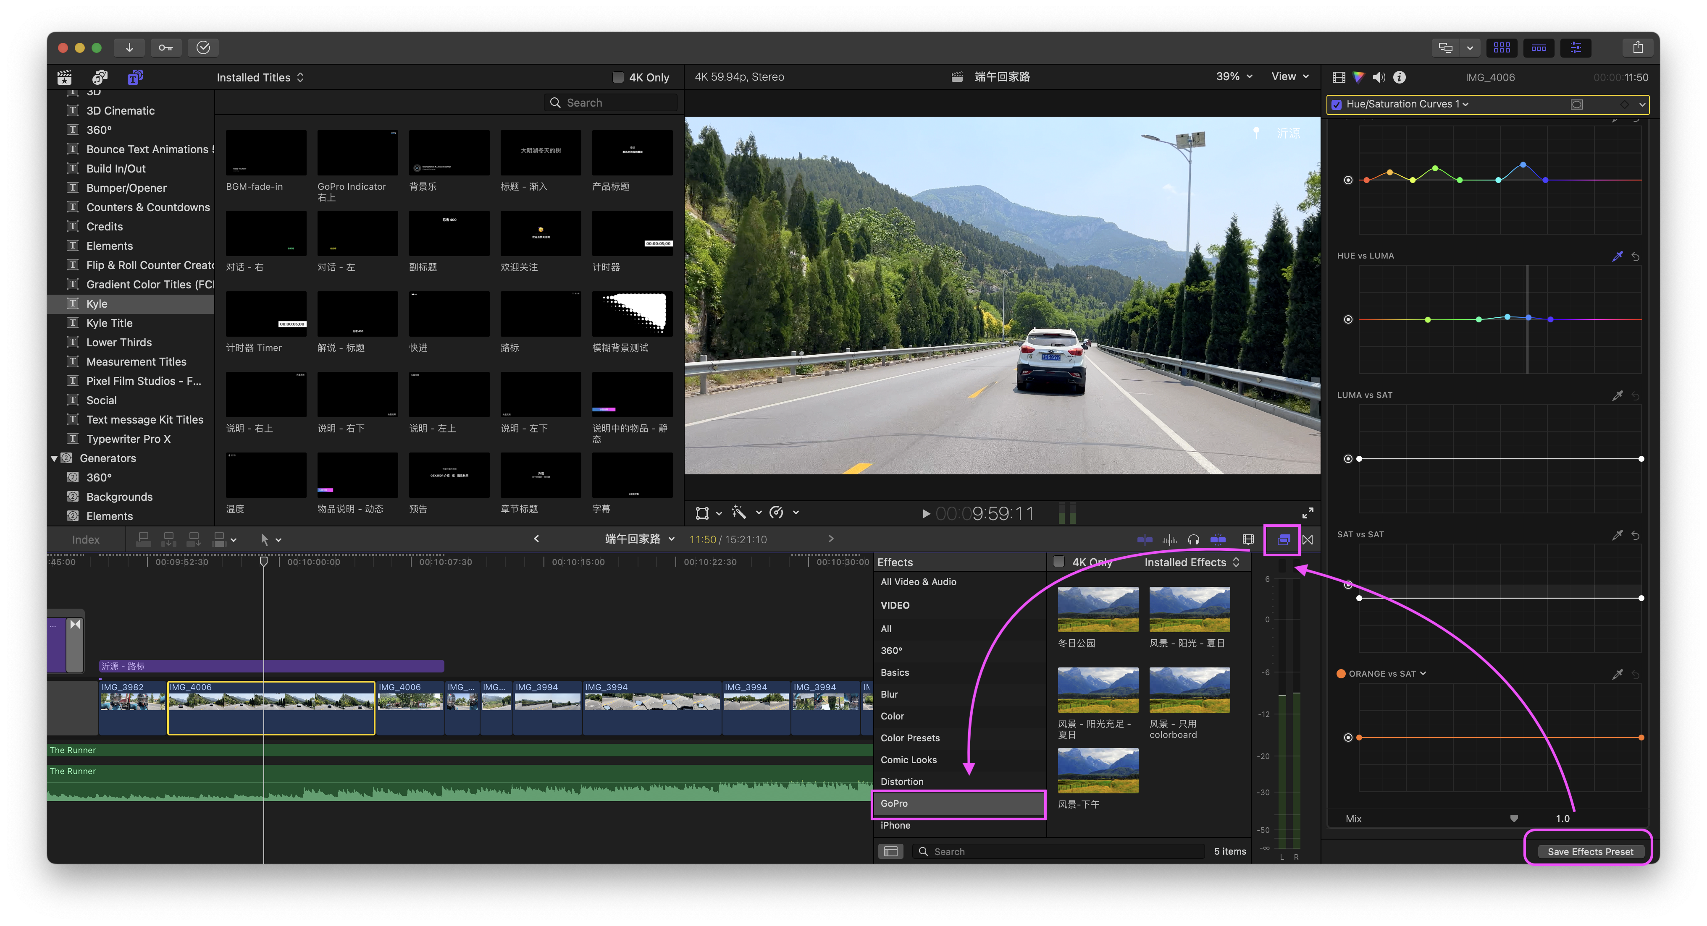Screen dimensions: 1707x926
Task: Disable the Hue/Saturation Curves 1 checkbox
Action: tap(1337, 105)
